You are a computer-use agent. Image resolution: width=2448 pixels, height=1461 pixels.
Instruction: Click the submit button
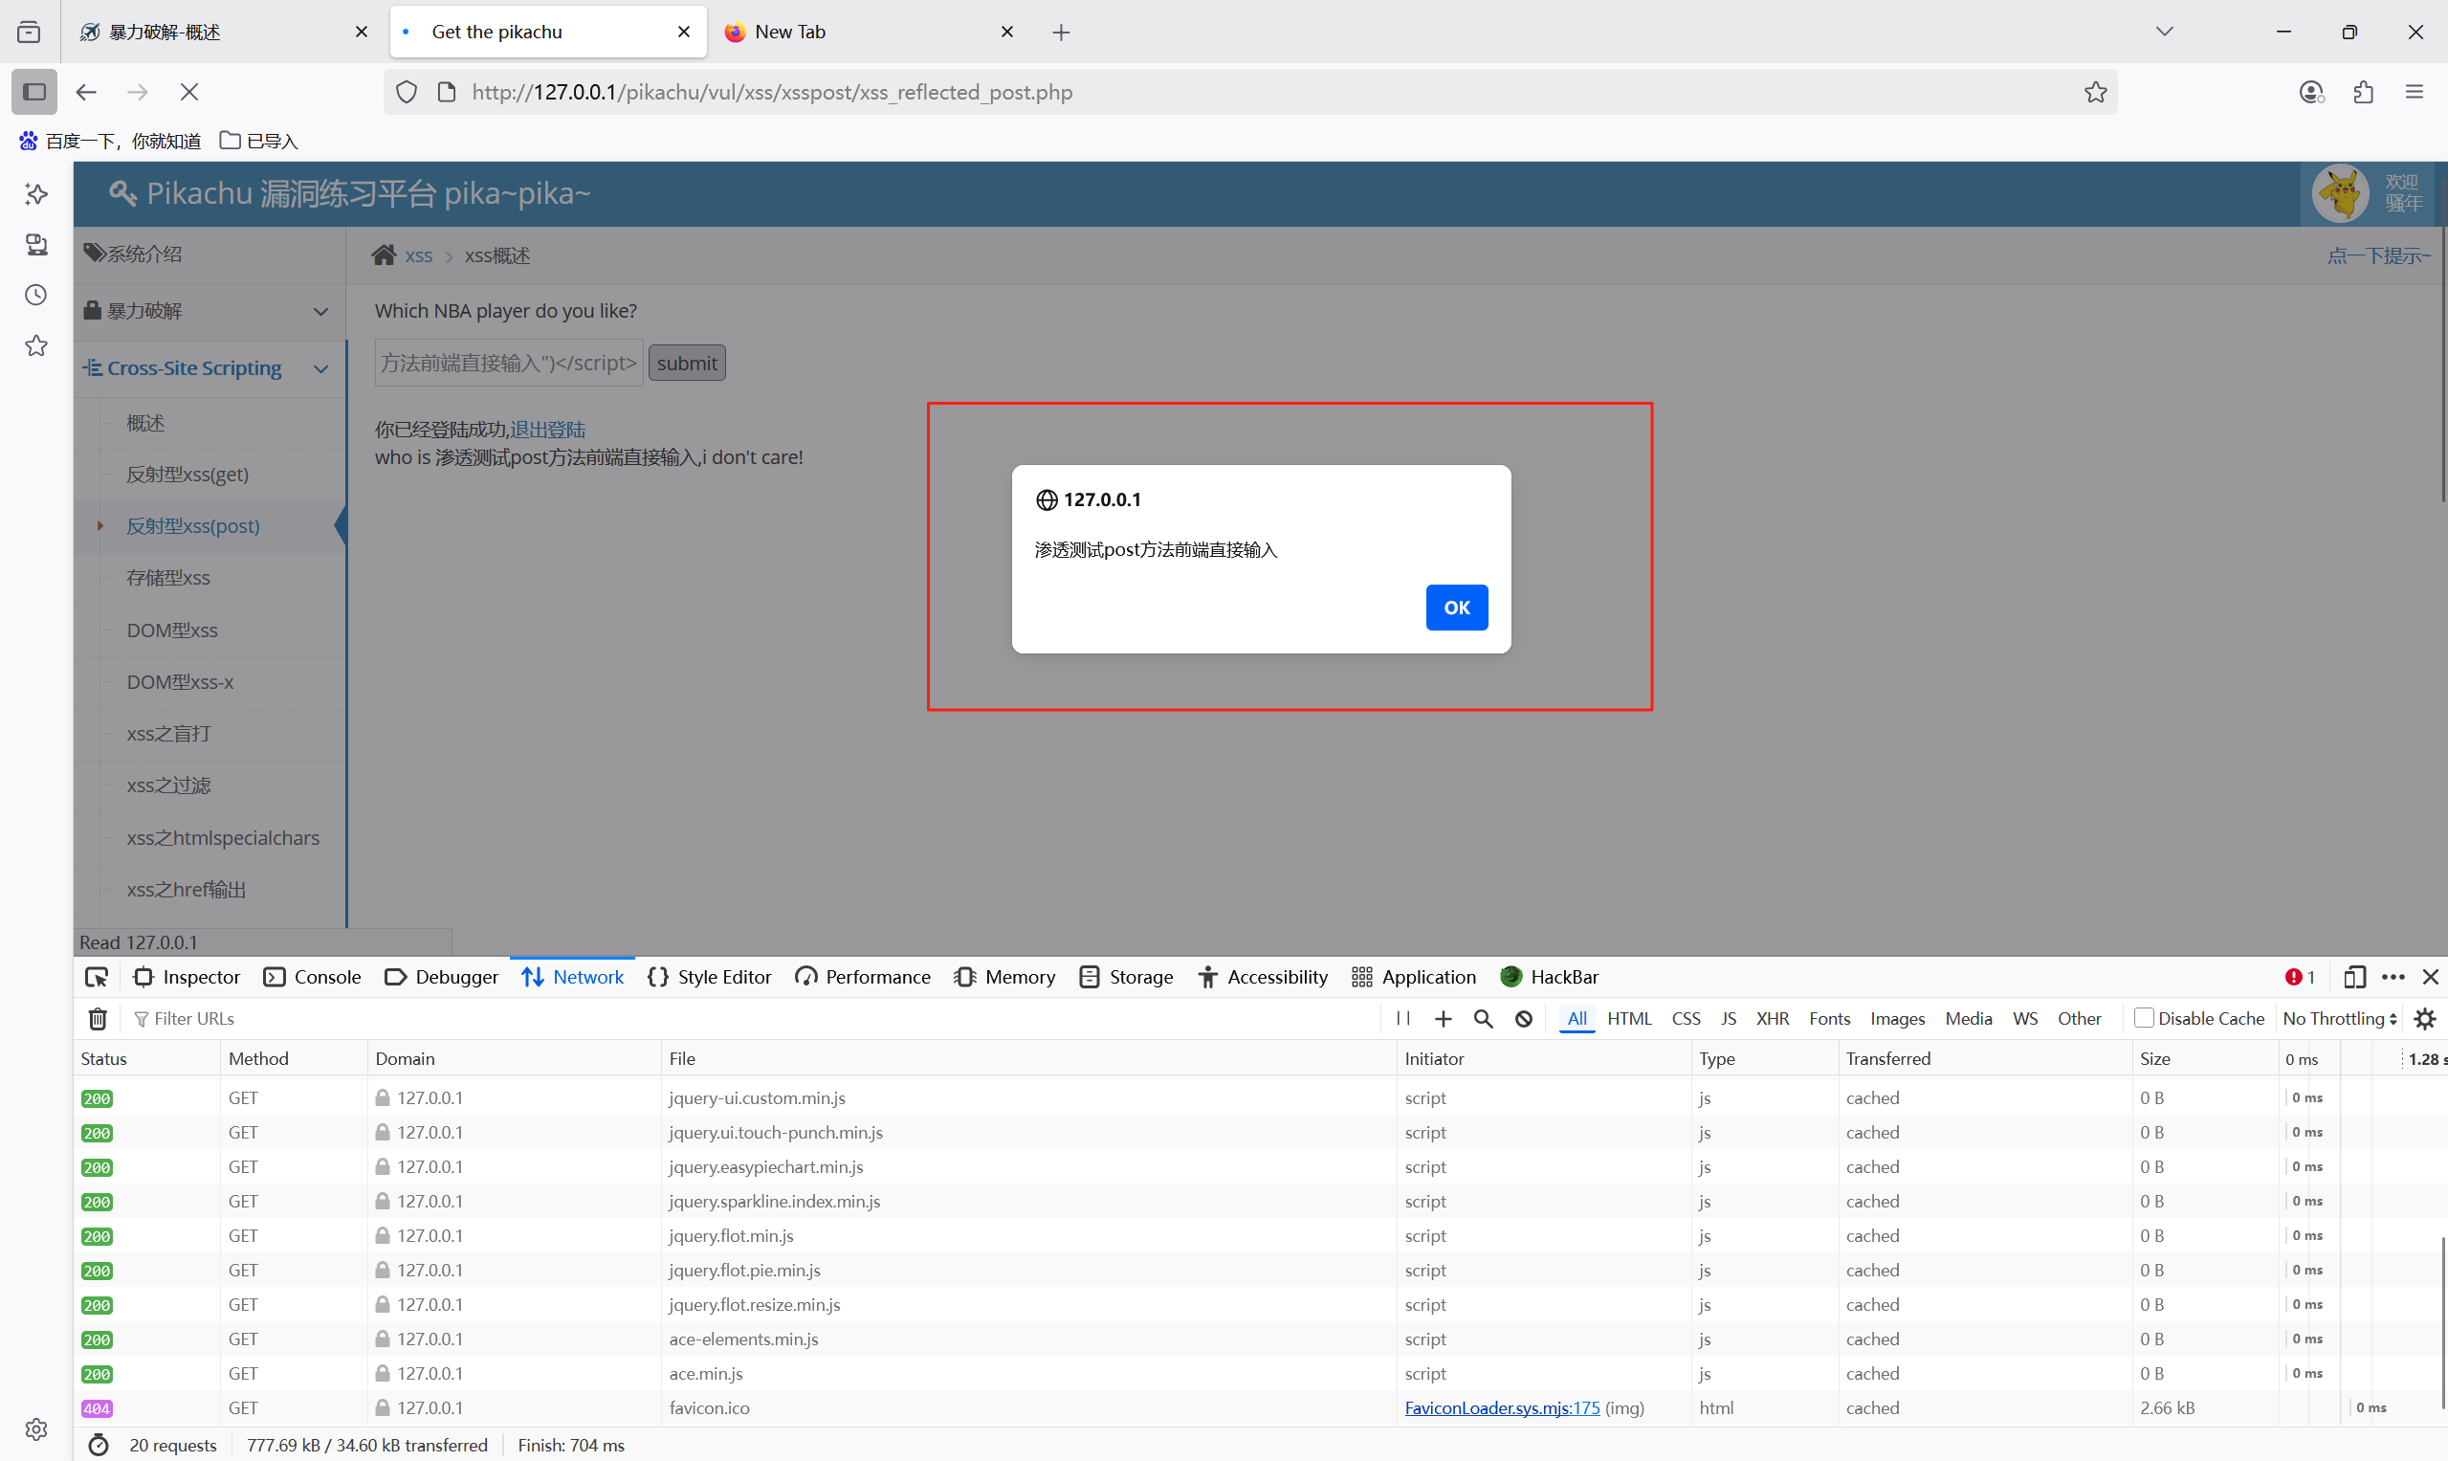coord(686,364)
